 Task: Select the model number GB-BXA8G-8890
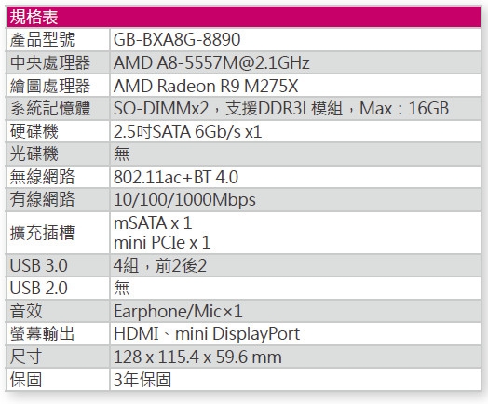pos(177,39)
